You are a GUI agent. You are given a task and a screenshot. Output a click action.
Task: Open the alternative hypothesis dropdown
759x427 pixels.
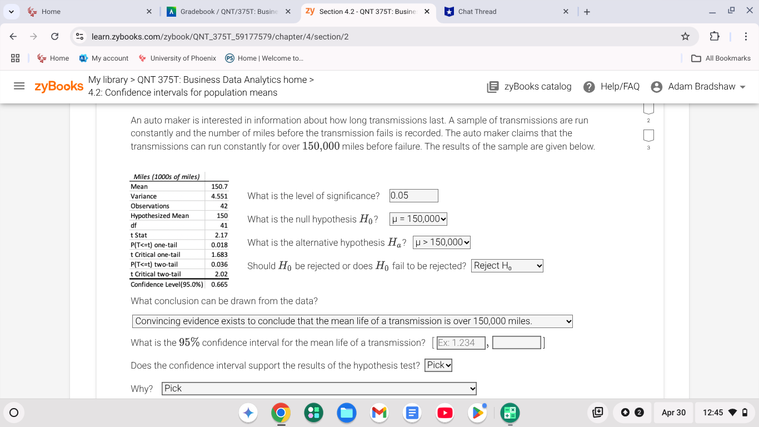pyautogui.click(x=442, y=242)
